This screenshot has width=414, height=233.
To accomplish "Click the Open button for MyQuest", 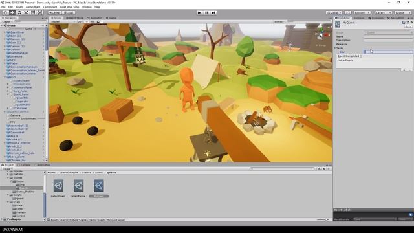I will pyautogui.click(x=408, y=27).
